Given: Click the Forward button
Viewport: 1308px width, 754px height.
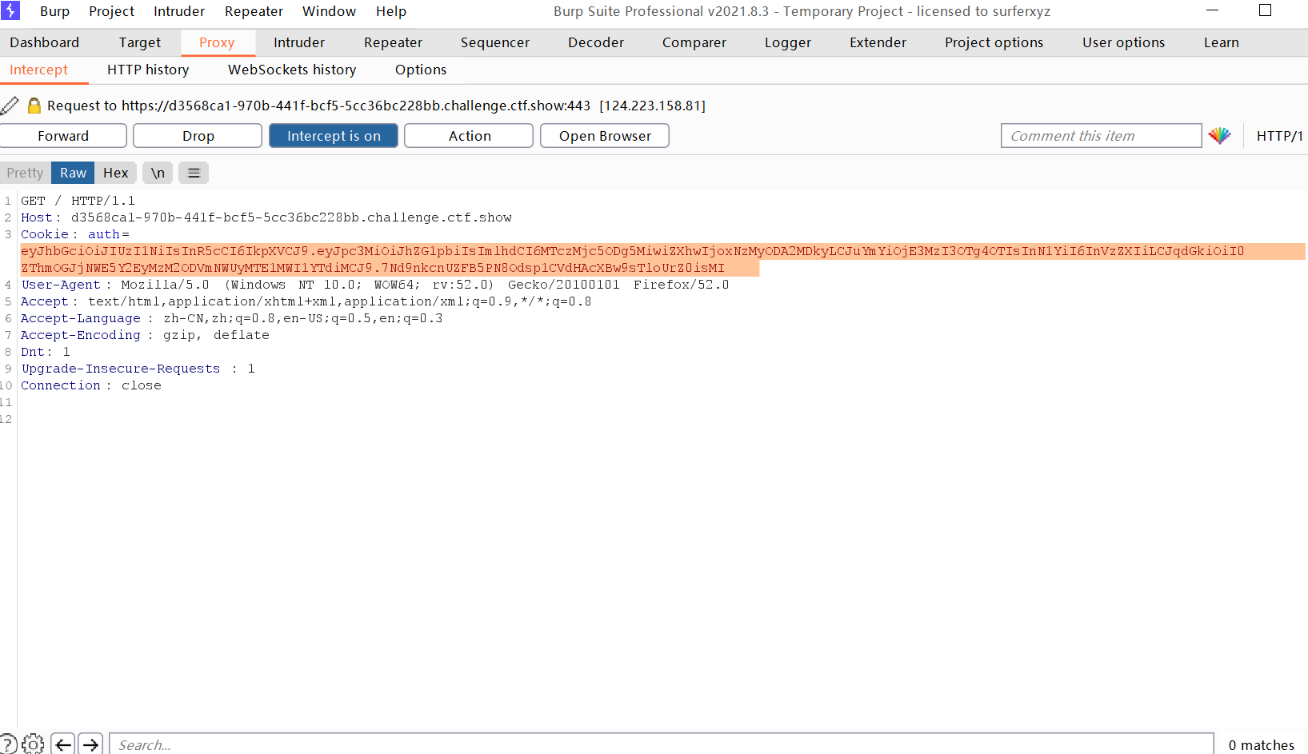Looking at the screenshot, I should click(x=63, y=136).
